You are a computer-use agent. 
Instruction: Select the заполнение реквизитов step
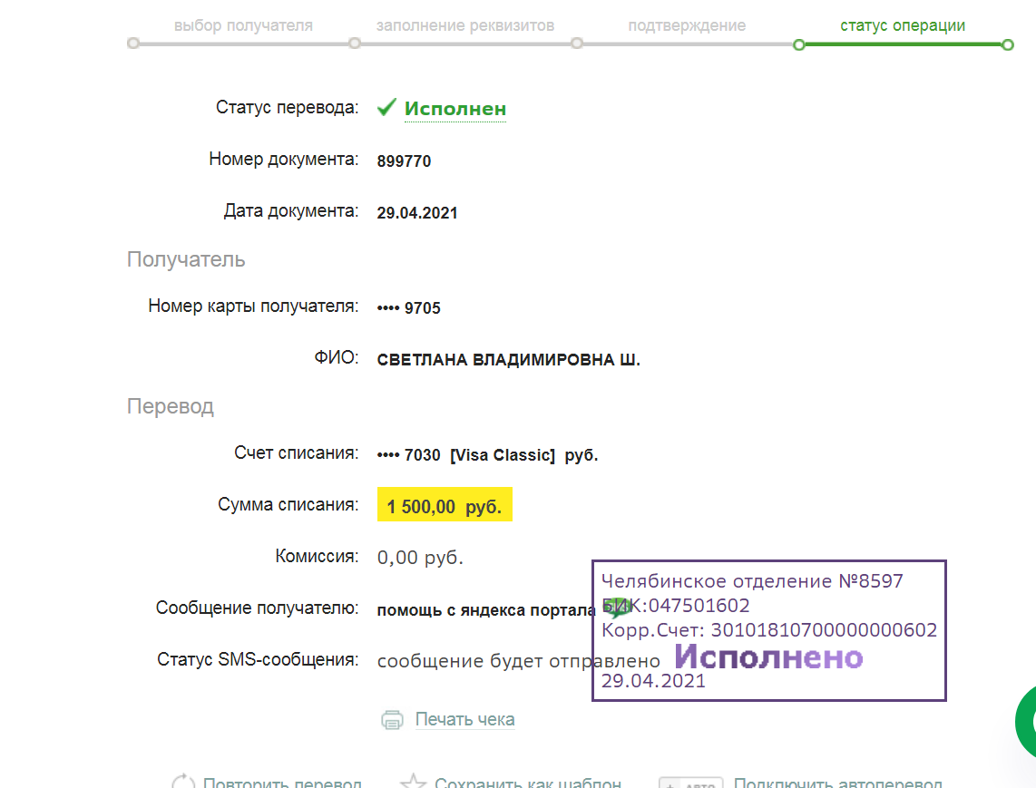pos(465,25)
